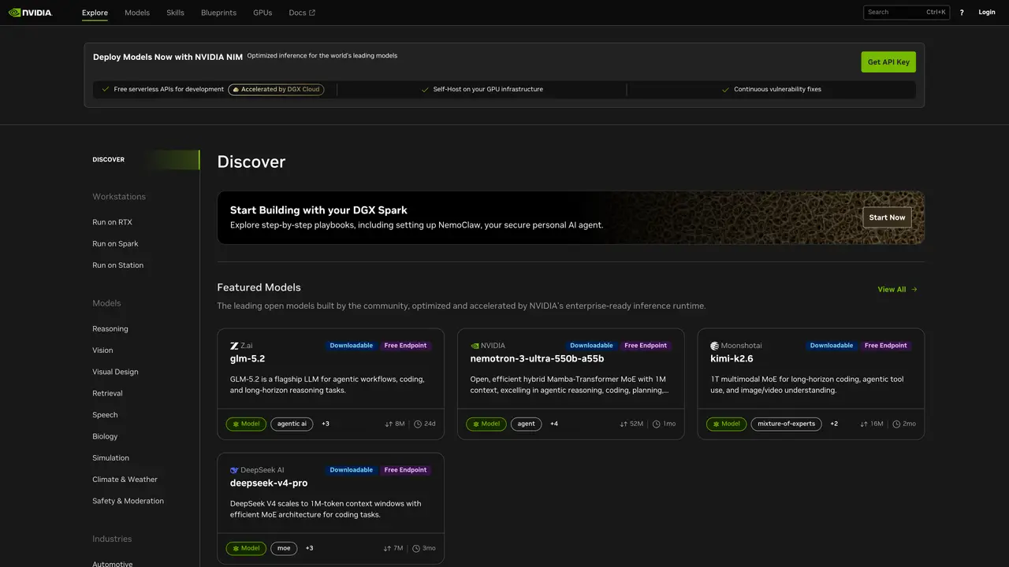Click the download icon next to 7M

coord(387,548)
